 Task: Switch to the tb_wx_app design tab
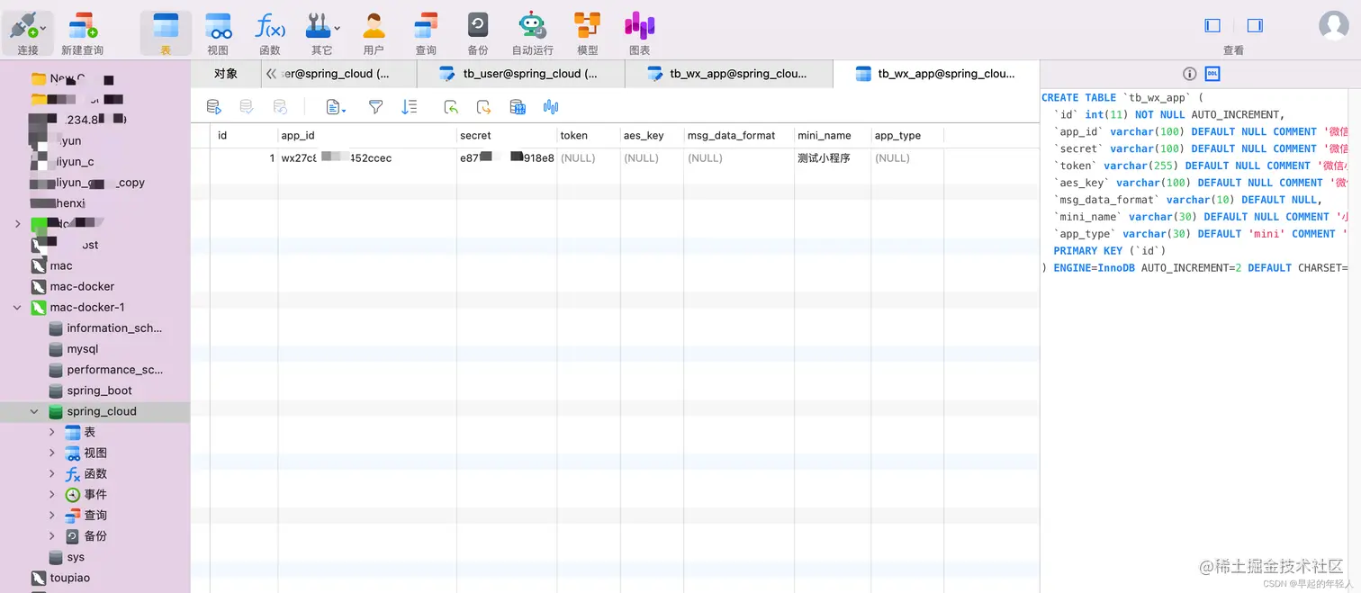pyautogui.click(x=729, y=74)
